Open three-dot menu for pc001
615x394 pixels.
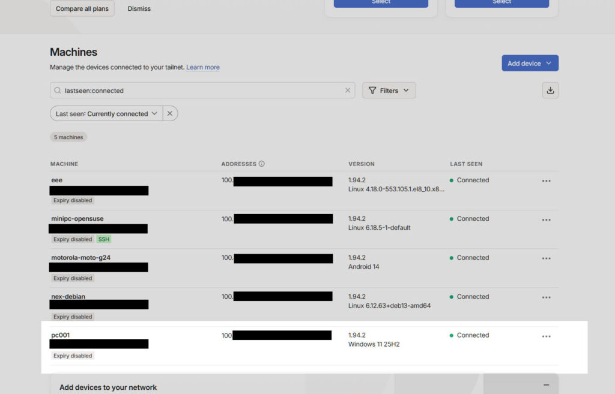tap(546, 336)
